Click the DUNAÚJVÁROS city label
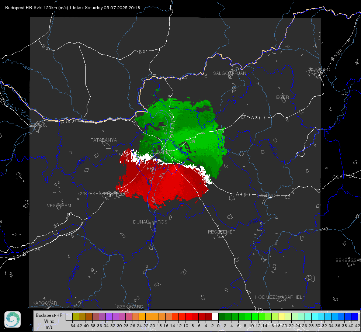This screenshot has width=361, height=332. pos(150,222)
